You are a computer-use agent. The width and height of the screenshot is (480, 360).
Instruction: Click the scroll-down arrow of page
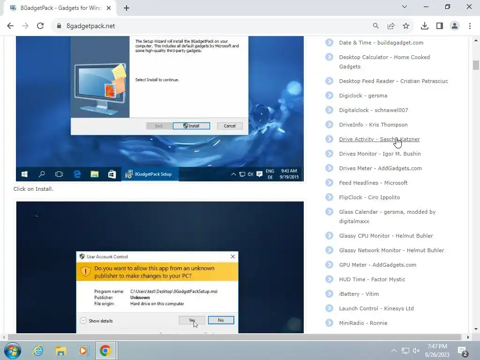[475, 329]
